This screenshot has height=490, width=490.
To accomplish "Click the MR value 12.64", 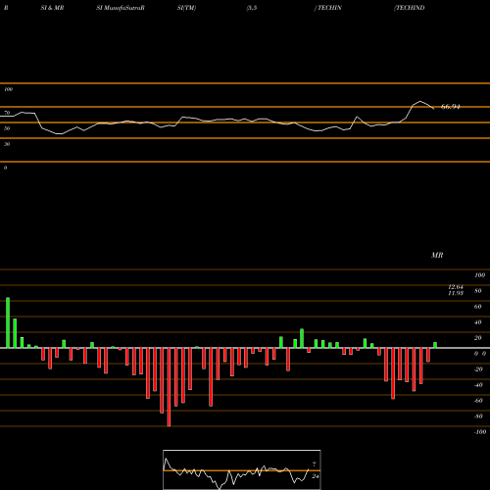I will (x=456, y=287).
